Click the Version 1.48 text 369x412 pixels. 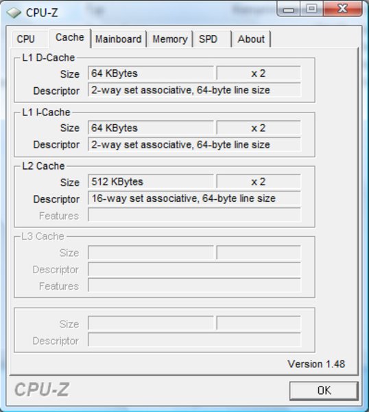316,364
